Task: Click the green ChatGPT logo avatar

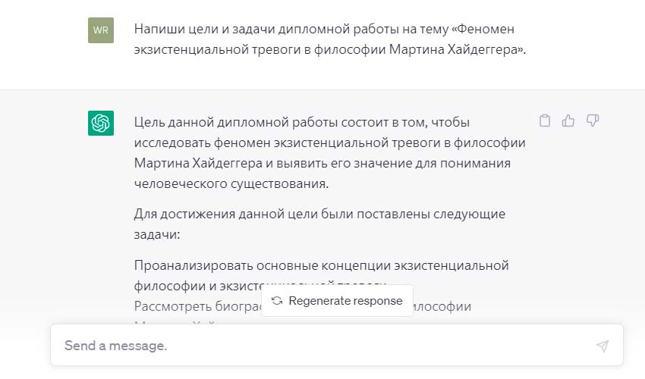Action: pos(101,123)
